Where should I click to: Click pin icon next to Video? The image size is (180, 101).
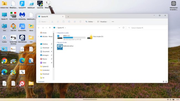coord(52,63)
